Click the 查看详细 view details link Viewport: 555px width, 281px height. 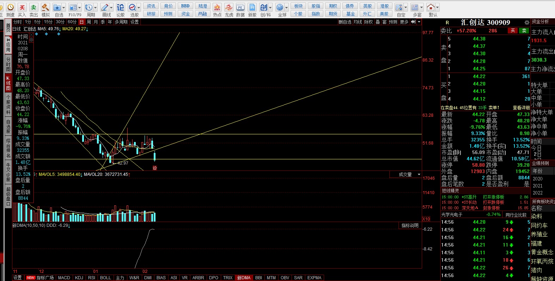tap(521, 108)
